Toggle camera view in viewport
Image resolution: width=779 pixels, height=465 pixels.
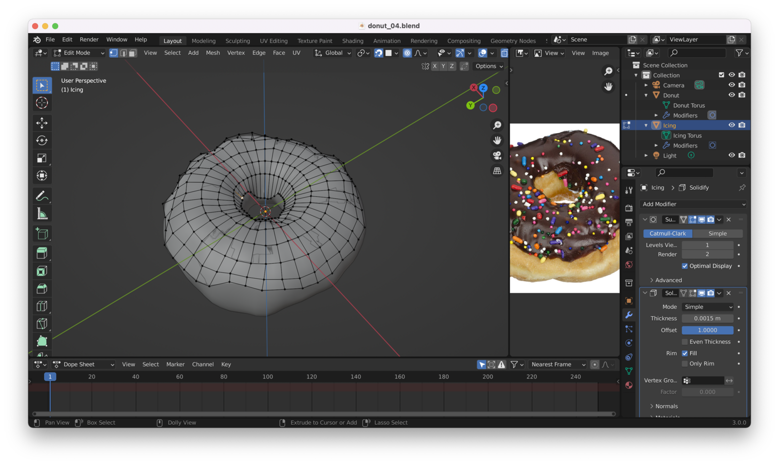[x=497, y=156]
